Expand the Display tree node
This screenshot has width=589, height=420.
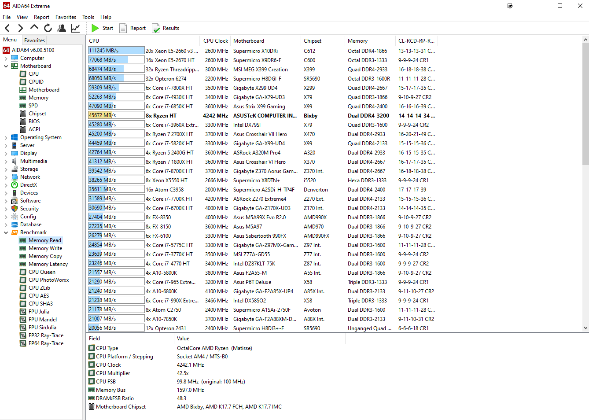point(6,153)
